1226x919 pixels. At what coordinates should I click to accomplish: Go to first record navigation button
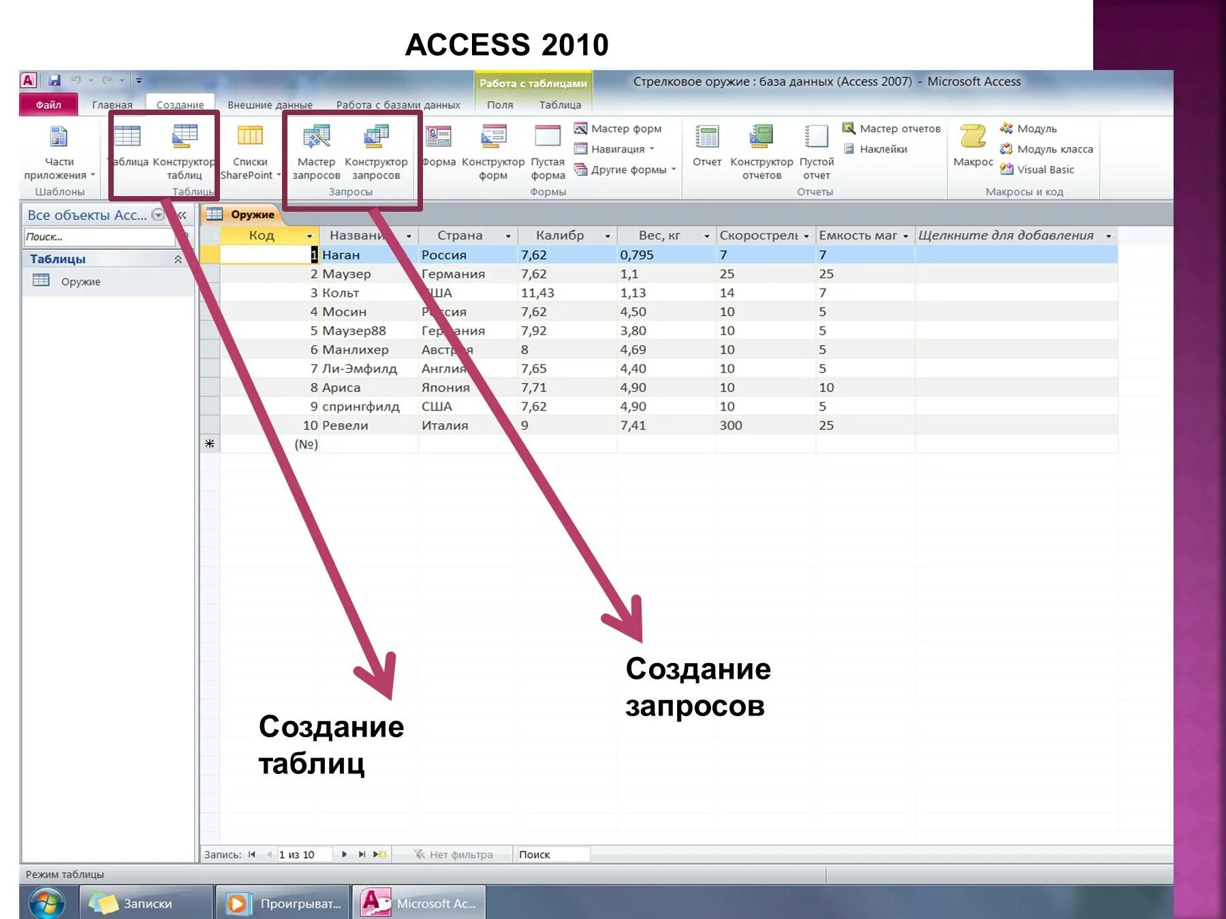click(x=252, y=854)
